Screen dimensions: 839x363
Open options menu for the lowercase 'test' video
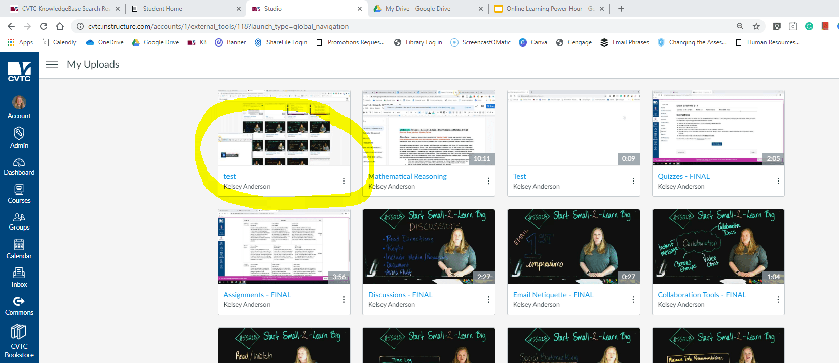point(344,181)
